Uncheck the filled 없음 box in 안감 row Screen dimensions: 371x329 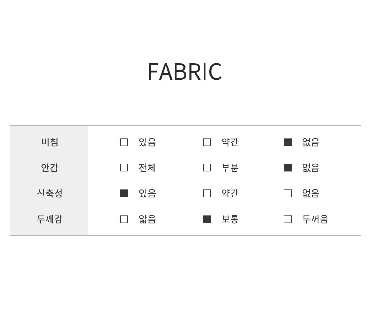pyautogui.click(x=288, y=168)
